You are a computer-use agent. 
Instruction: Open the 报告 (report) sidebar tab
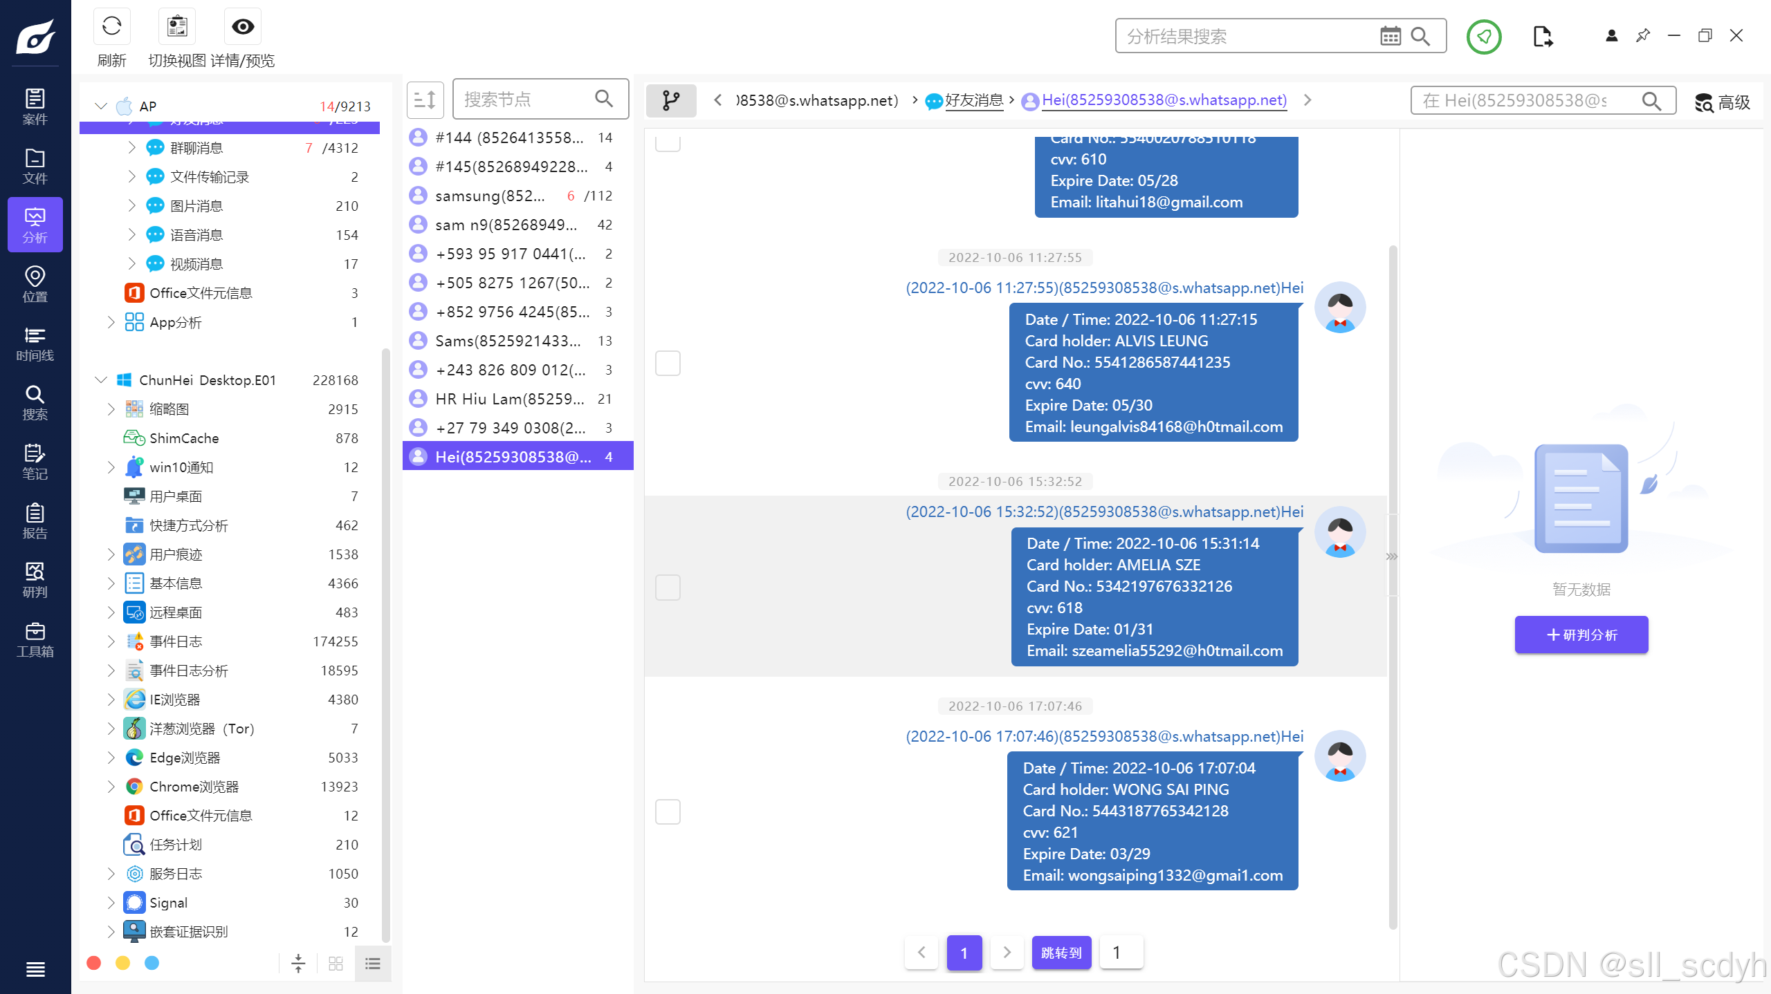[35, 521]
